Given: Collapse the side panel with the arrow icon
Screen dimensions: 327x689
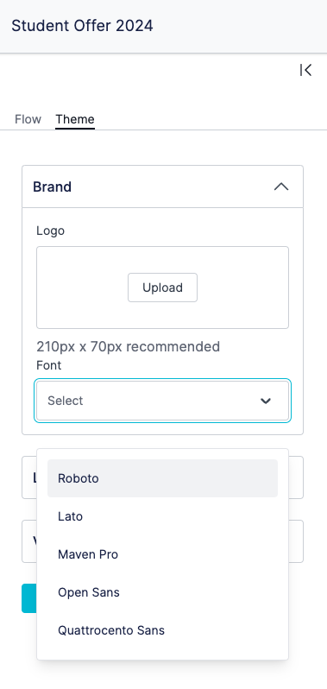Looking at the screenshot, I should click(306, 70).
